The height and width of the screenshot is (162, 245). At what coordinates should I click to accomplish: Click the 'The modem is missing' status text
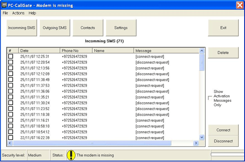coord(95,155)
